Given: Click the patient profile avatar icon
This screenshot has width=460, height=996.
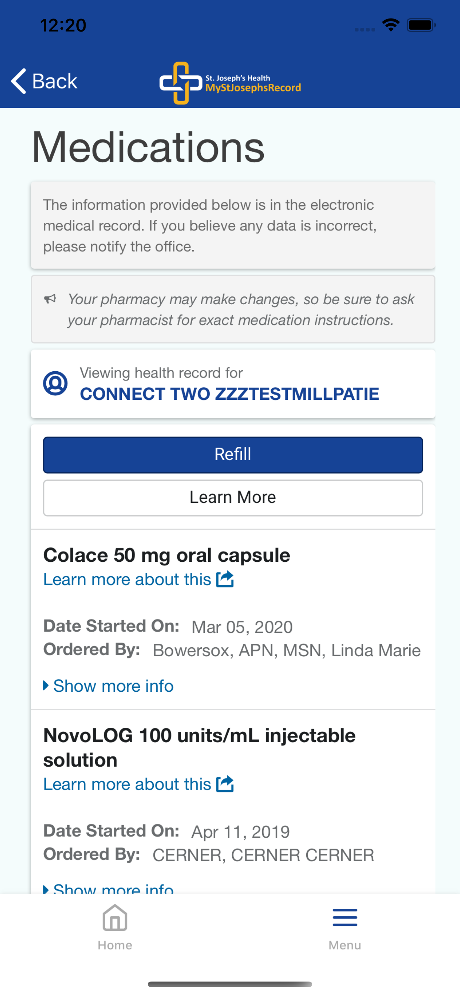Looking at the screenshot, I should pos(55,383).
